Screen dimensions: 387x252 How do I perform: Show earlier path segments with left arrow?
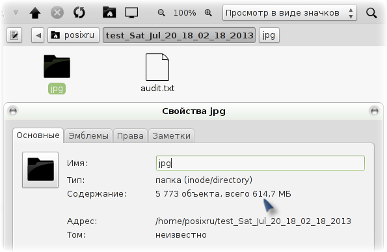(38, 35)
